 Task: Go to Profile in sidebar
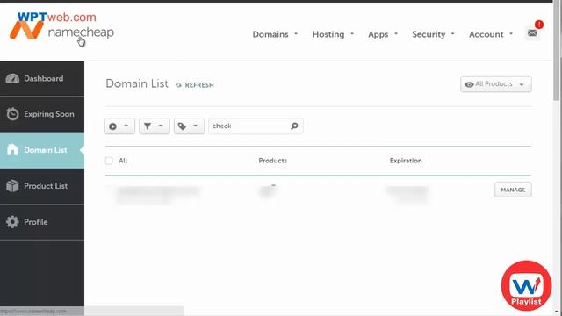(42, 222)
